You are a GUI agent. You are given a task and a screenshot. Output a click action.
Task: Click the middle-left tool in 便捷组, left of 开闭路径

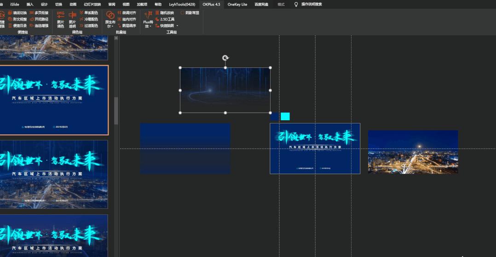17,19
